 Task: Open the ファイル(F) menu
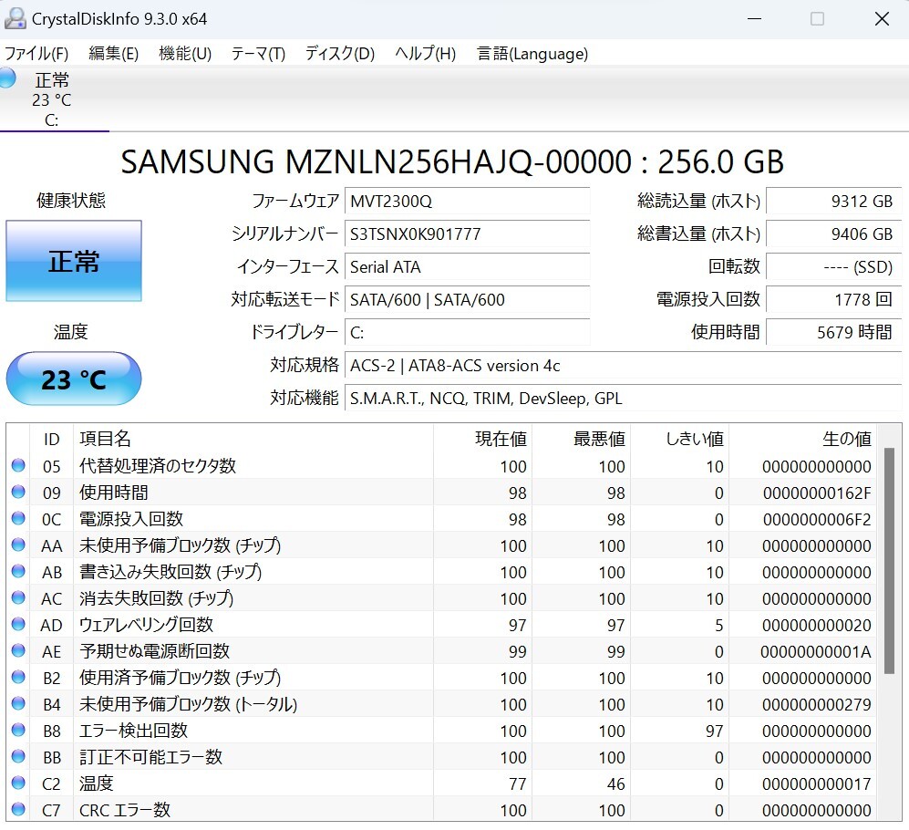coord(36,54)
